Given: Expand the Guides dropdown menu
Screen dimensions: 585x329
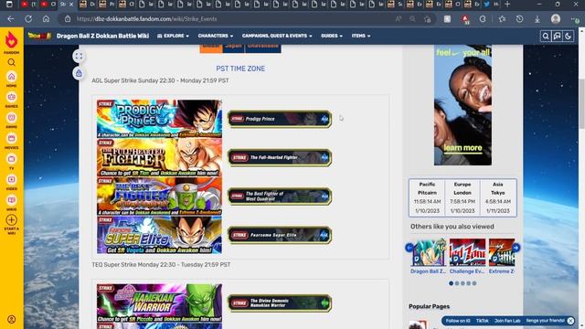Looking at the screenshot, I should click(x=332, y=36).
